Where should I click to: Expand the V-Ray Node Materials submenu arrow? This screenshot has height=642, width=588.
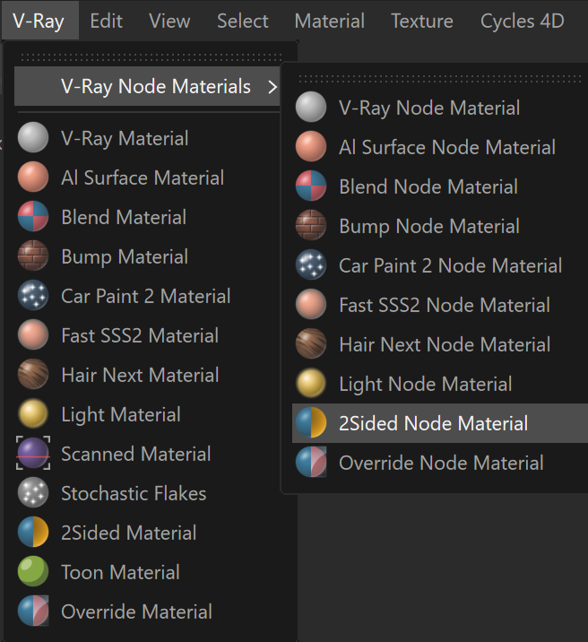point(272,86)
